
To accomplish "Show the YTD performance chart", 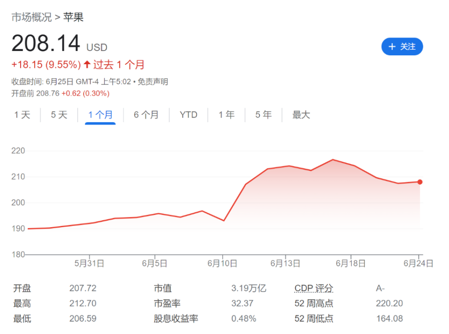I will [188, 114].
